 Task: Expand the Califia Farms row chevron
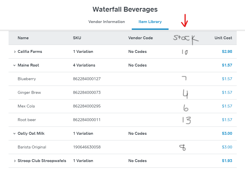coord(15,52)
